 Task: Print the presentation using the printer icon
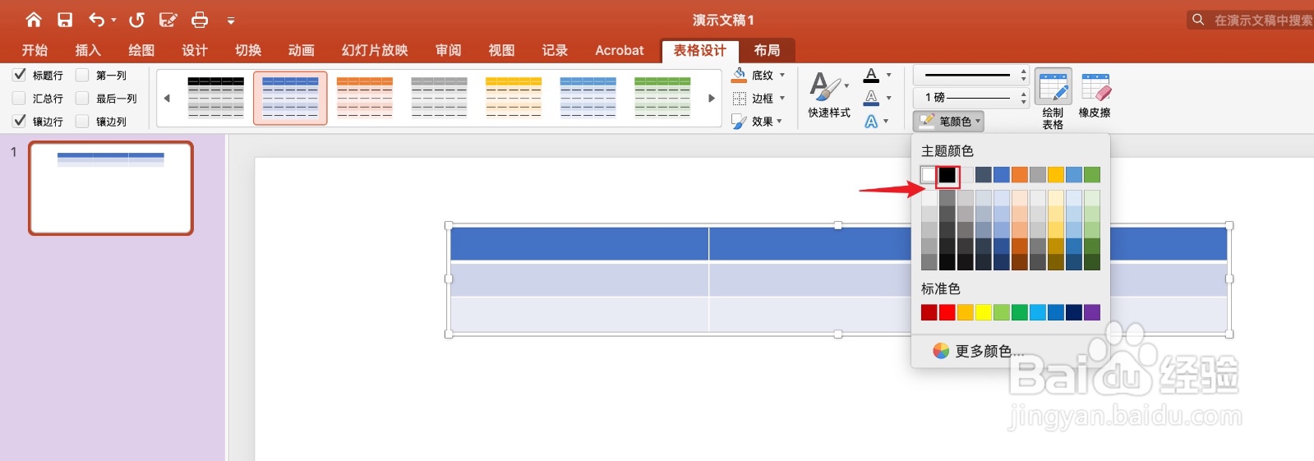[x=200, y=20]
